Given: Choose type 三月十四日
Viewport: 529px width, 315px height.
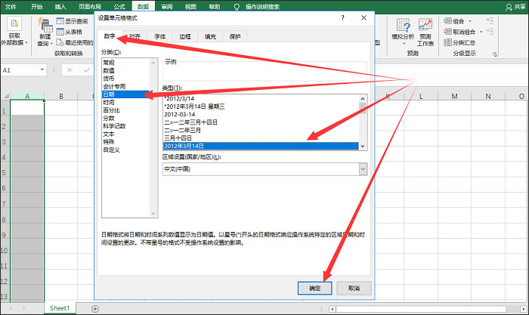Looking at the screenshot, I should pyautogui.click(x=178, y=138).
